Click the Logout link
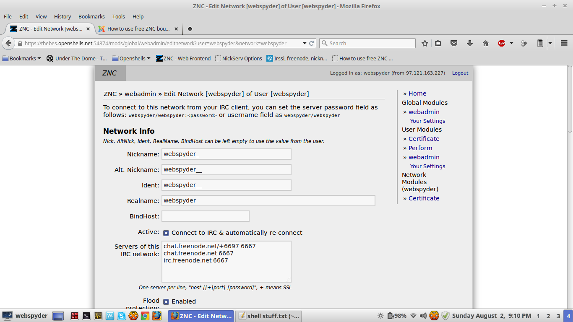Viewport: 573px width, 322px height. pos(460,73)
